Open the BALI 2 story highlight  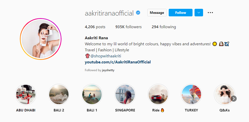[59, 95]
